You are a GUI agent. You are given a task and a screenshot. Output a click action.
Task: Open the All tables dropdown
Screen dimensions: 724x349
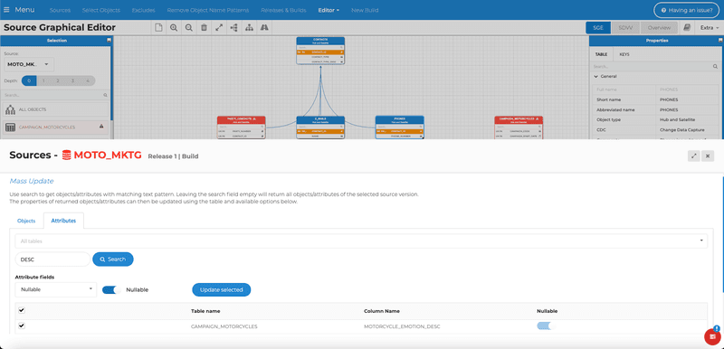pyautogui.click(x=361, y=241)
